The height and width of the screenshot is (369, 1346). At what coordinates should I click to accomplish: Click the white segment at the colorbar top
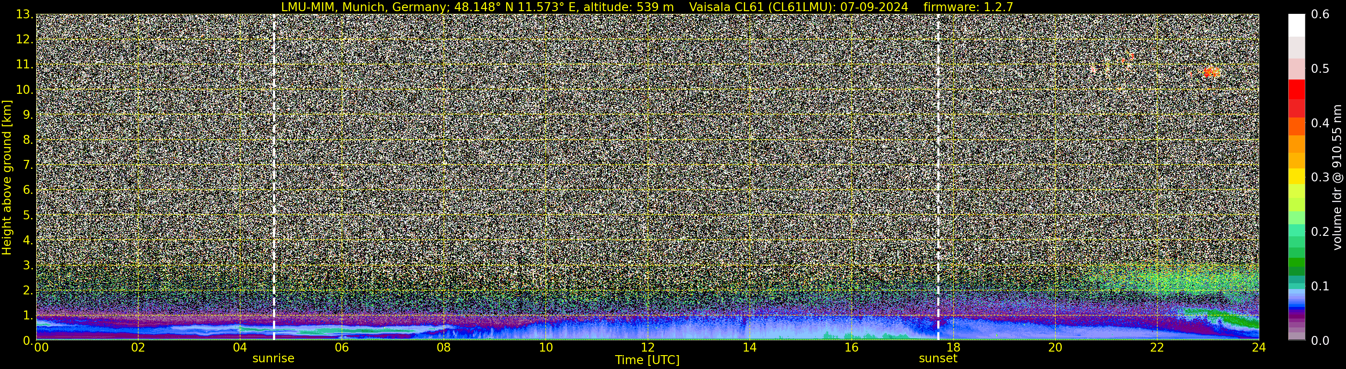tap(1296, 25)
